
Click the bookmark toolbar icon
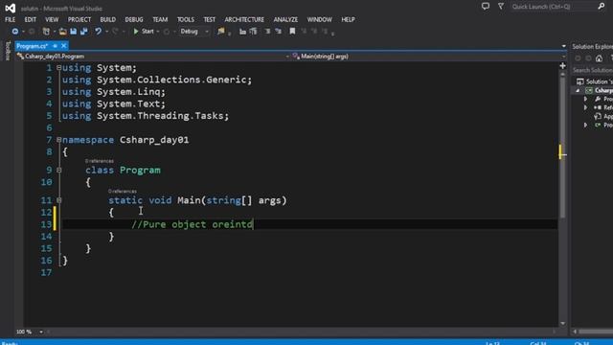[292, 32]
